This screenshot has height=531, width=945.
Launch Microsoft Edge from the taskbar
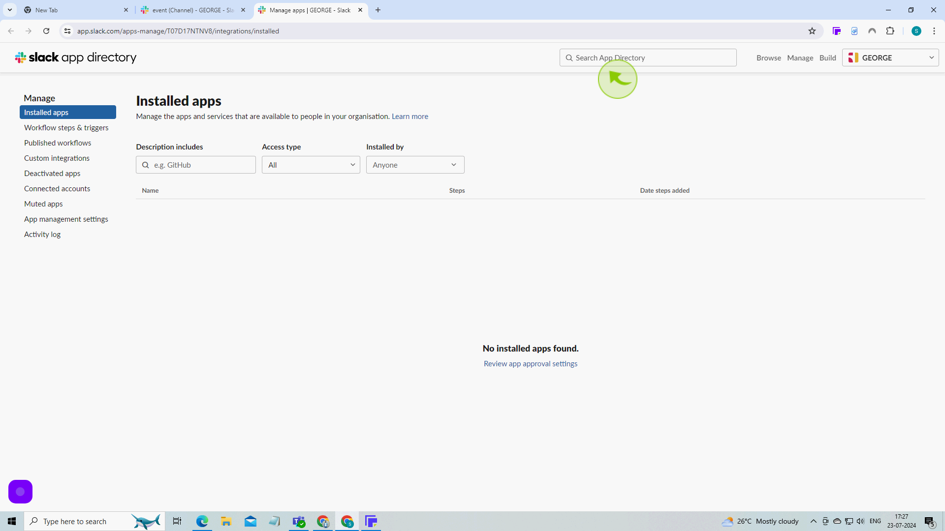[x=202, y=521]
